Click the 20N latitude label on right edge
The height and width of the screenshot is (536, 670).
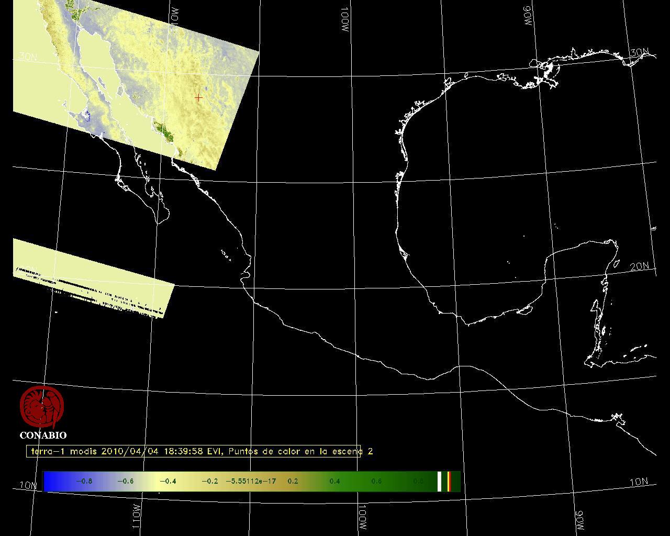tap(639, 266)
